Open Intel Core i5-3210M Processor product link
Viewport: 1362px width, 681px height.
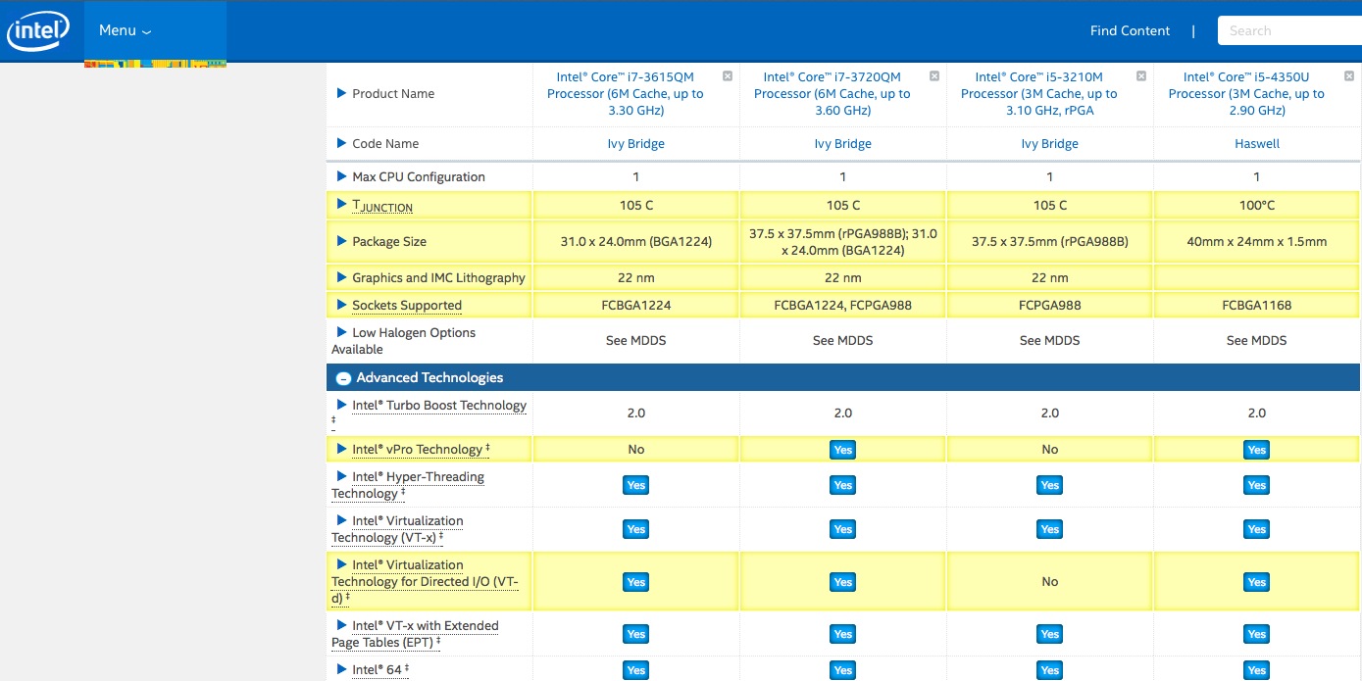tap(1038, 93)
